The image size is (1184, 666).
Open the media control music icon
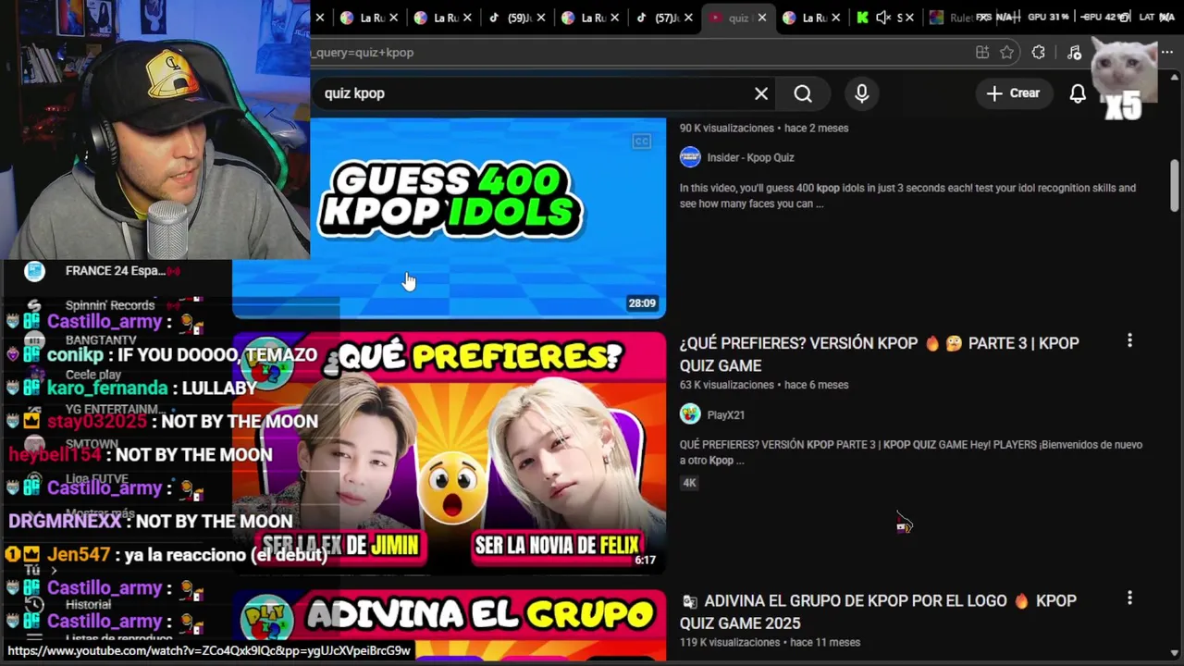(1074, 53)
